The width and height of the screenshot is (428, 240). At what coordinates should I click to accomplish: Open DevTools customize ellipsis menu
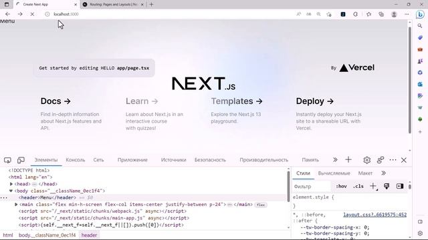pyautogui.click(x=393, y=160)
